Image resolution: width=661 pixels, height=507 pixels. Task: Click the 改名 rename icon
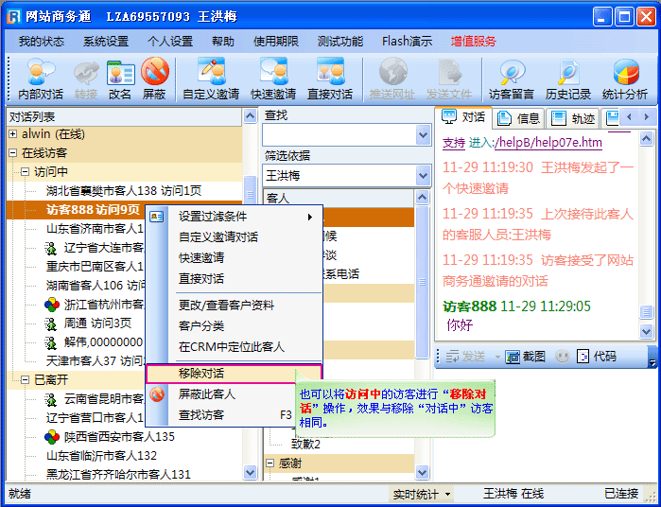pyautogui.click(x=120, y=79)
